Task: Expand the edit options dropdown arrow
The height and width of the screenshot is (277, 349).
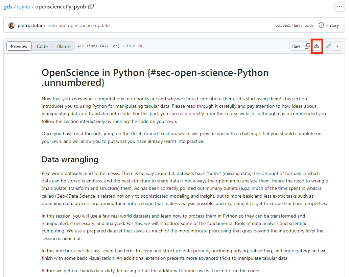Action: pyautogui.click(x=338, y=46)
